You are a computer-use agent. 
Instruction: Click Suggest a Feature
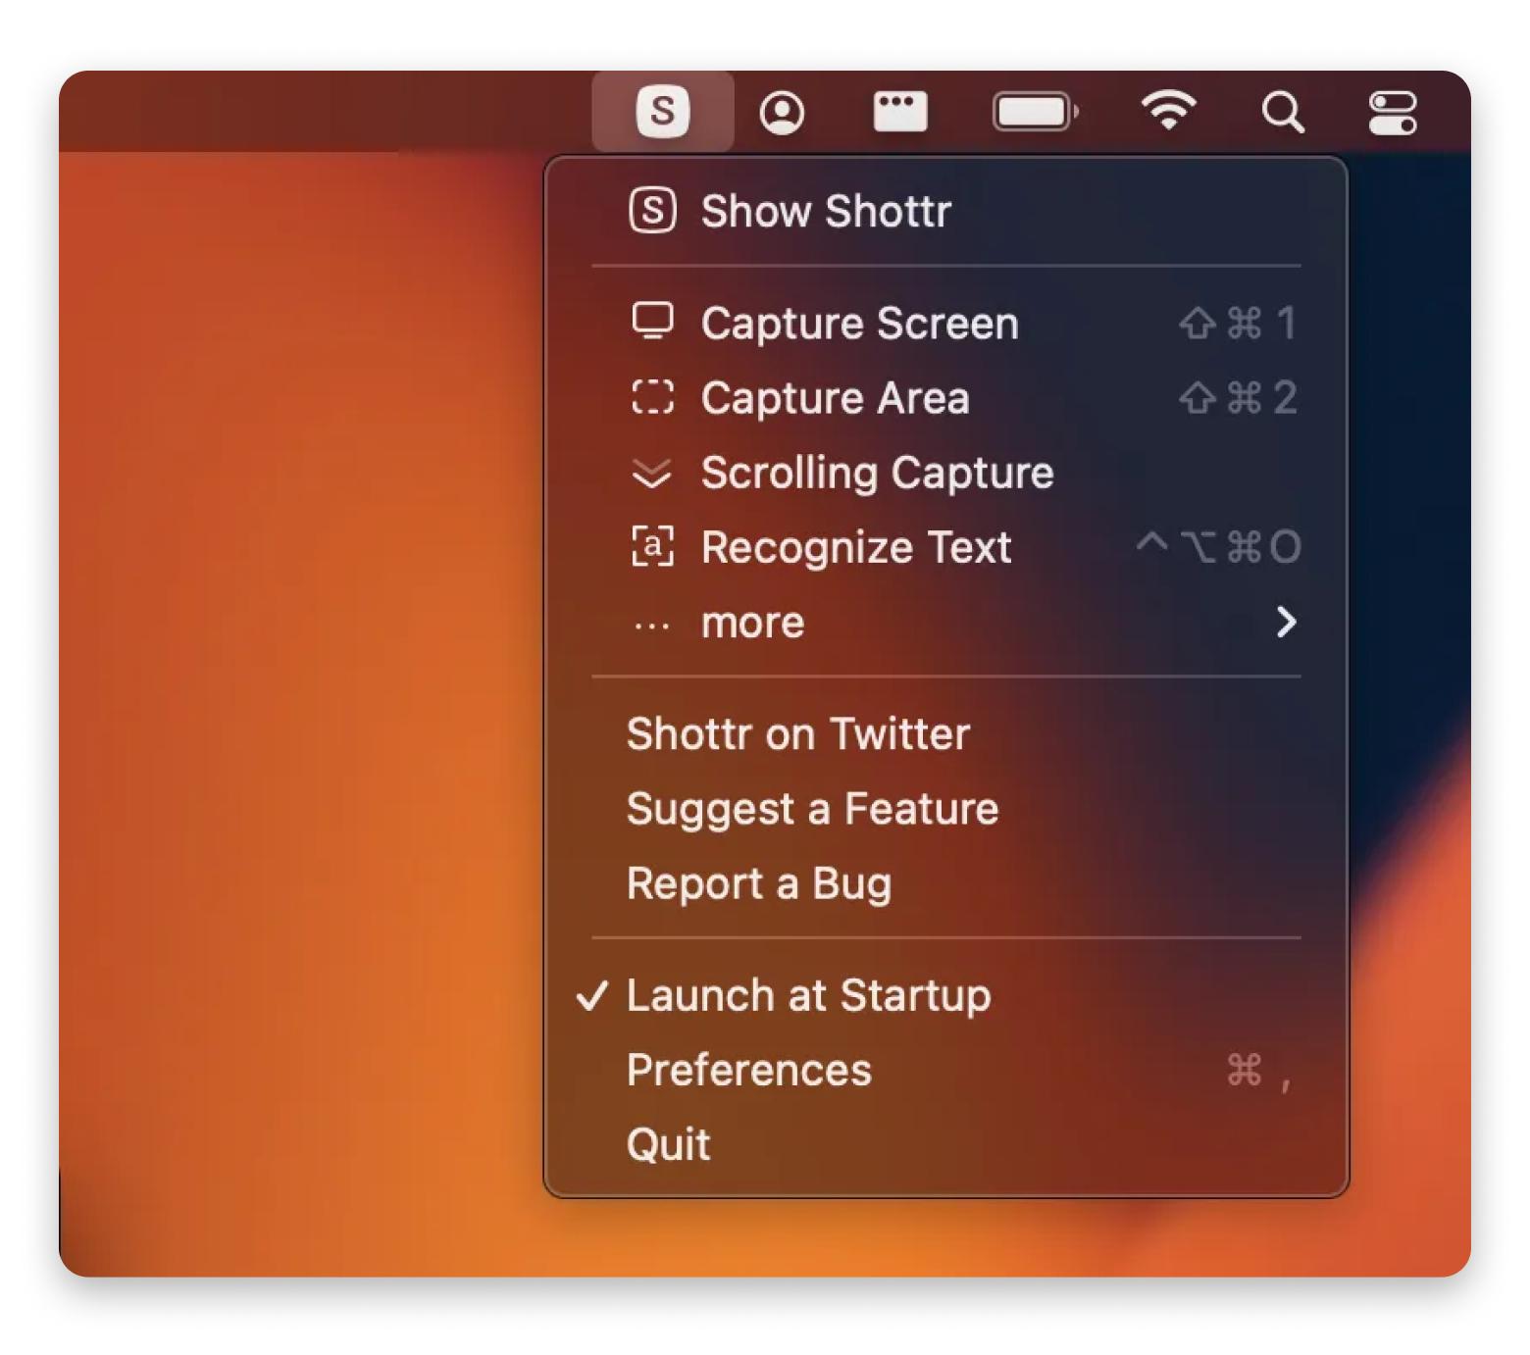tap(812, 809)
